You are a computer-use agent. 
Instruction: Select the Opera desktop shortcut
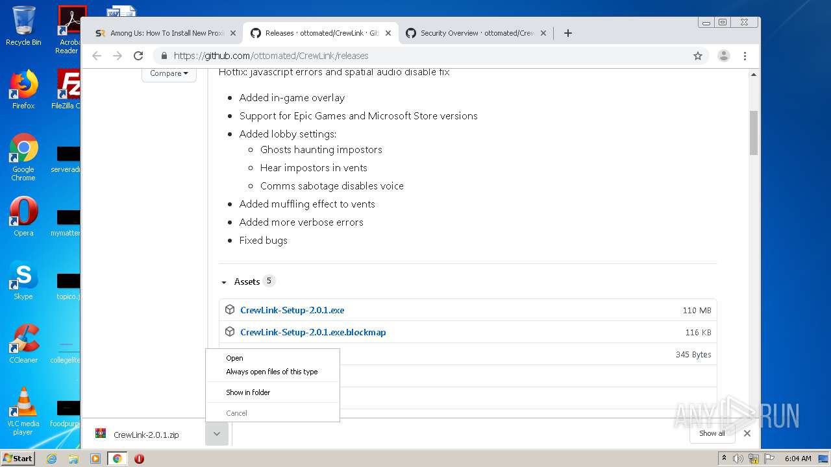(x=23, y=217)
